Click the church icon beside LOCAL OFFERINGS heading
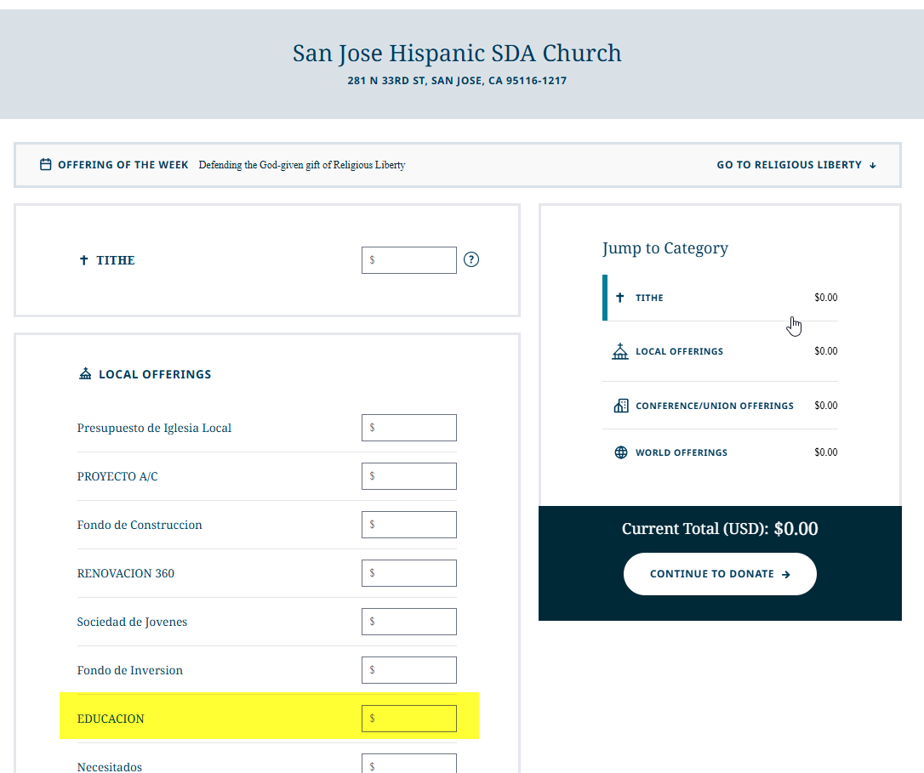The height and width of the screenshot is (773, 924). tap(85, 373)
